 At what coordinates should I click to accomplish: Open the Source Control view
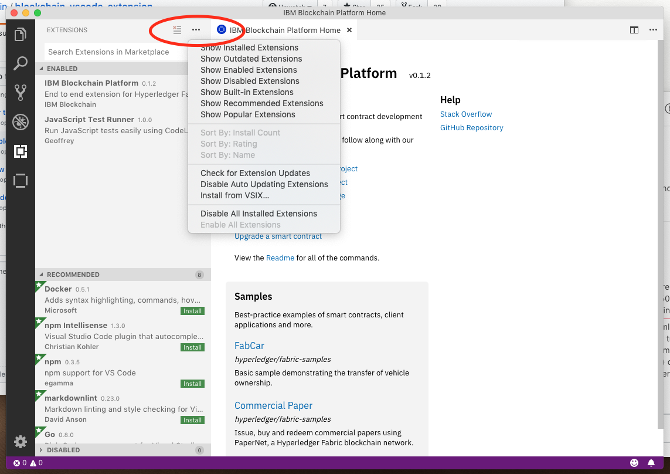click(x=21, y=93)
